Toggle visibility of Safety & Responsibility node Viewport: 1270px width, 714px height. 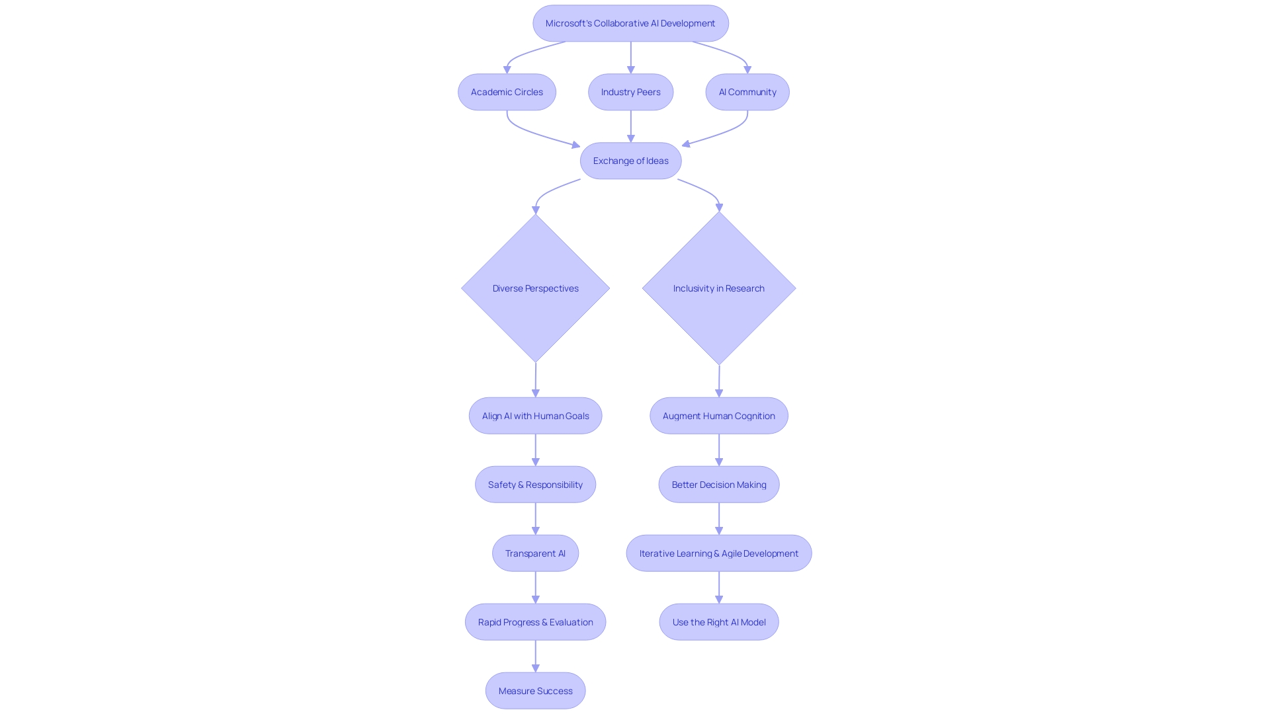tap(534, 484)
